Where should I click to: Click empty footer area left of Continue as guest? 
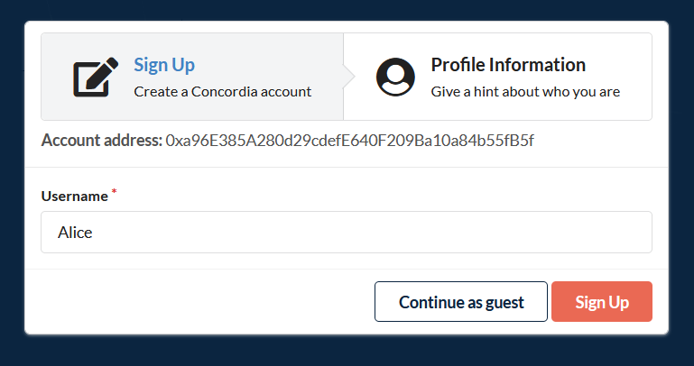coord(199,302)
